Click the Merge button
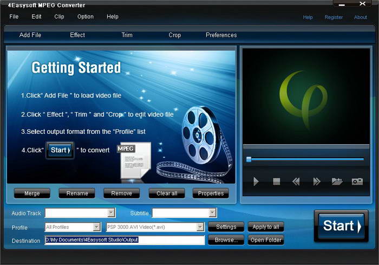Screen dimensions: 379x265 (32, 193)
